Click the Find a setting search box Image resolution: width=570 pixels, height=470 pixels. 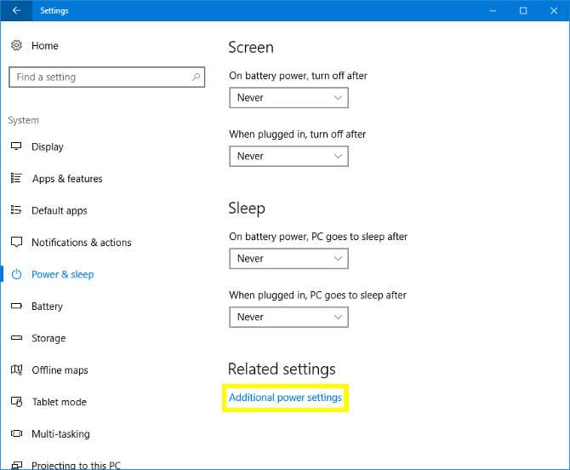(x=107, y=77)
